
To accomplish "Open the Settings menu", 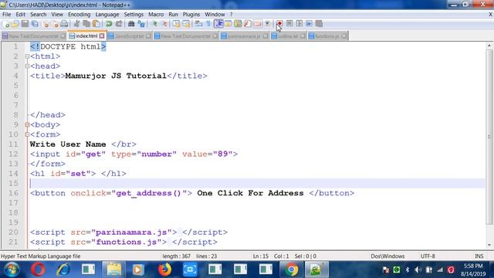I will (x=134, y=15).
